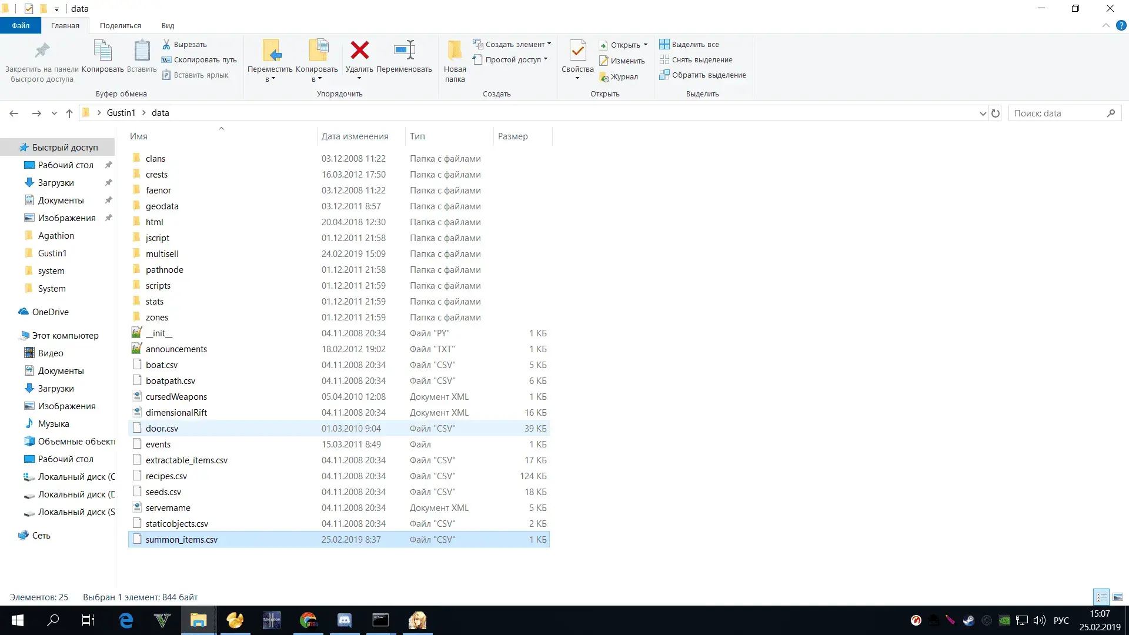Invert selection with Обратить выделение
Viewport: 1129px width, 635px height.
click(703, 75)
